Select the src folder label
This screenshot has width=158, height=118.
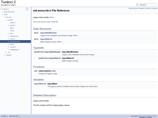point(9,52)
